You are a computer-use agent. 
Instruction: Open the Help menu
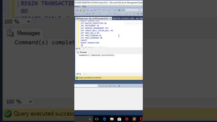coord(84,6)
